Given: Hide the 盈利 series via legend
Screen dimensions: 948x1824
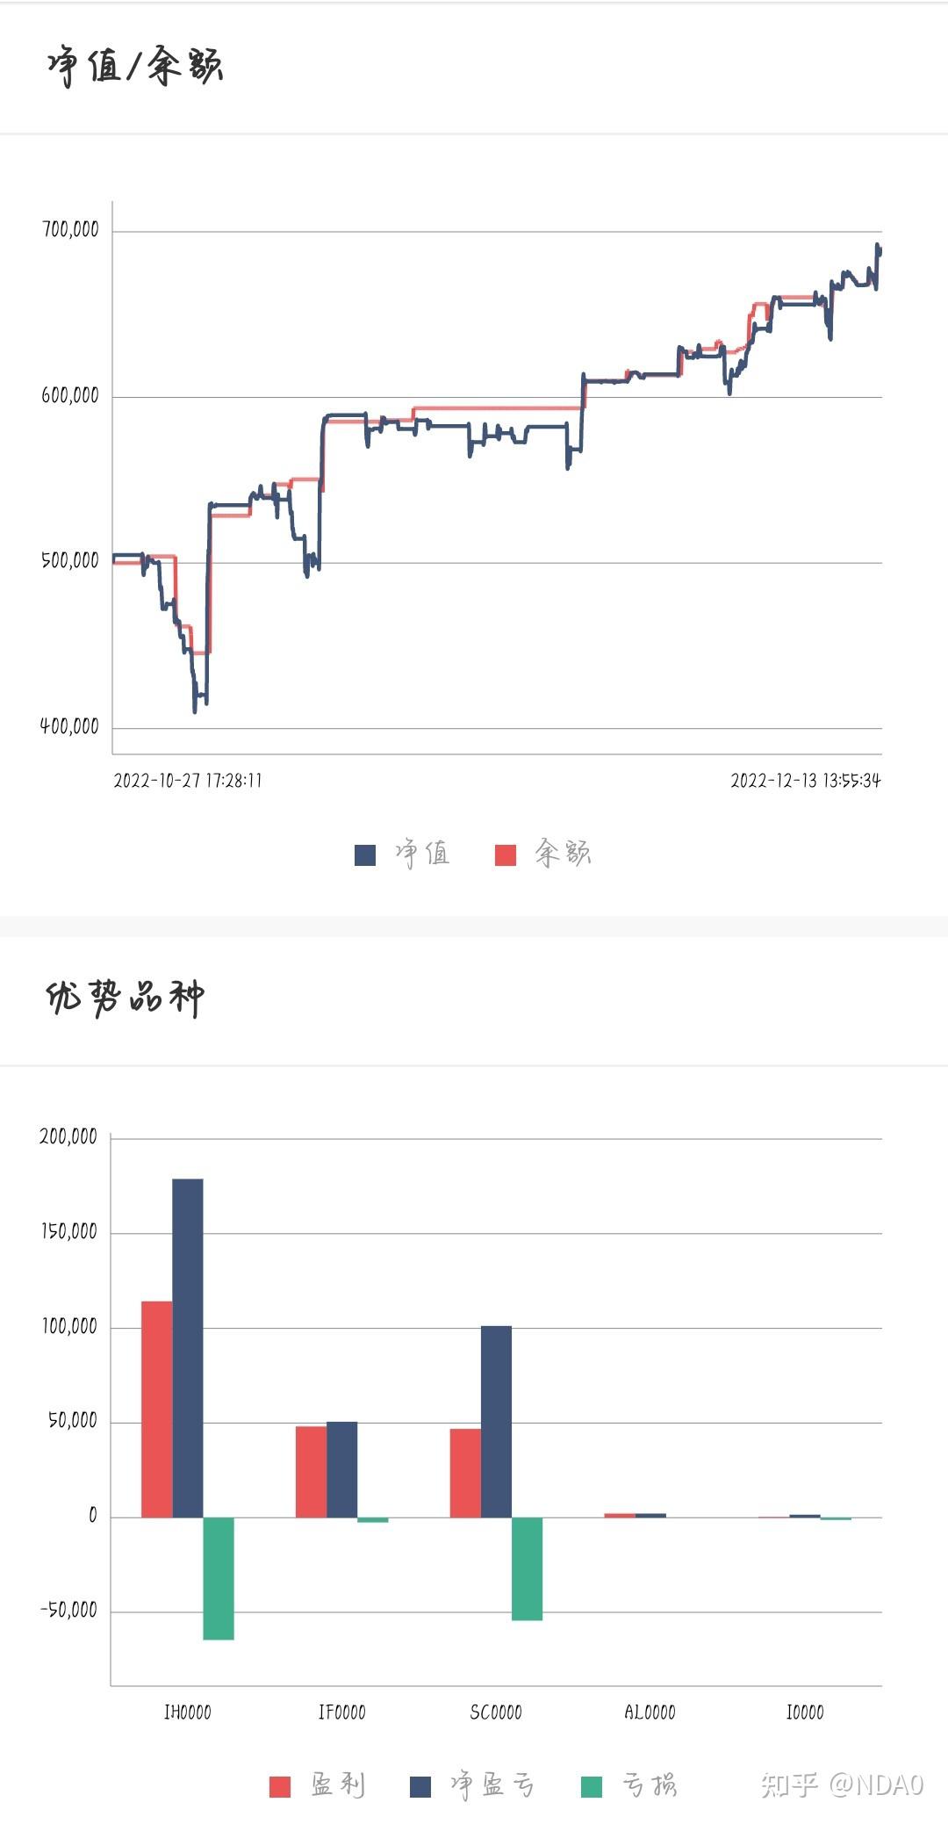Looking at the screenshot, I should point(280,1786).
